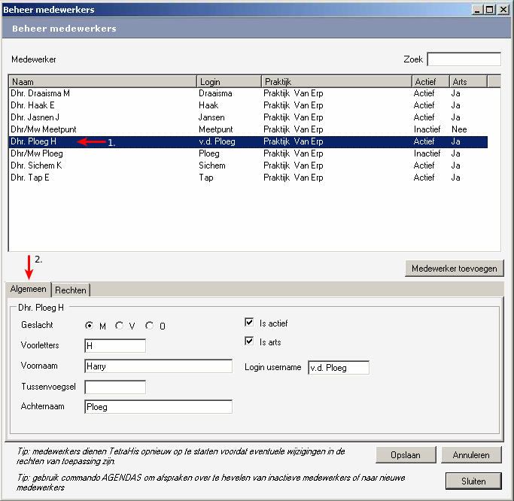Focus the Zoek search field
Screen dimensions: 514x501
[464, 59]
